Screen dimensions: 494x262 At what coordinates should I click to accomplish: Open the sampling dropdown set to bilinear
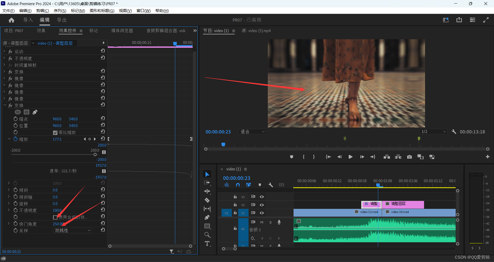coord(73,230)
